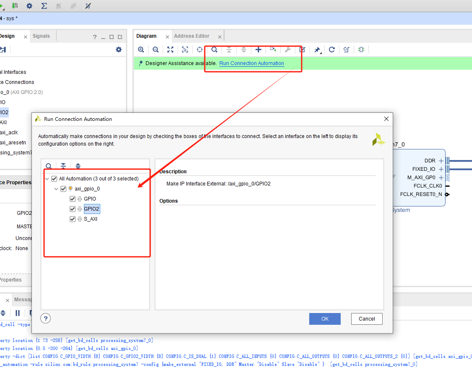Click the make external connection icon in Diagram toolbar
This screenshot has height=368, width=472.
point(273,50)
